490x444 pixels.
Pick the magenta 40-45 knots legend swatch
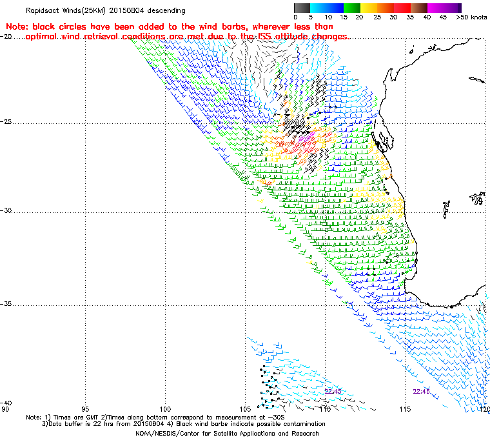pyautogui.click(x=436, y=8)
